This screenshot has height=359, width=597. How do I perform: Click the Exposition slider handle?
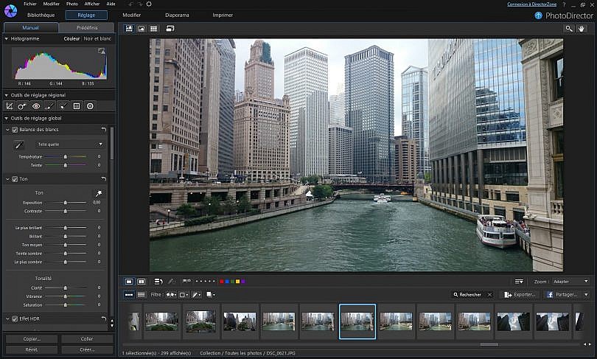[66, 203]
